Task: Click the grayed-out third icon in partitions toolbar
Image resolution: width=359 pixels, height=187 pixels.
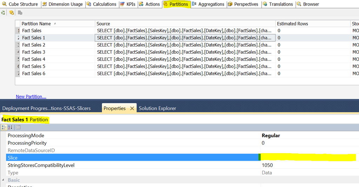Action: coord(20,13)
